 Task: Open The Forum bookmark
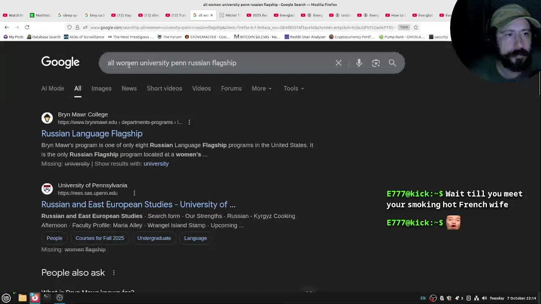point(169,37)
